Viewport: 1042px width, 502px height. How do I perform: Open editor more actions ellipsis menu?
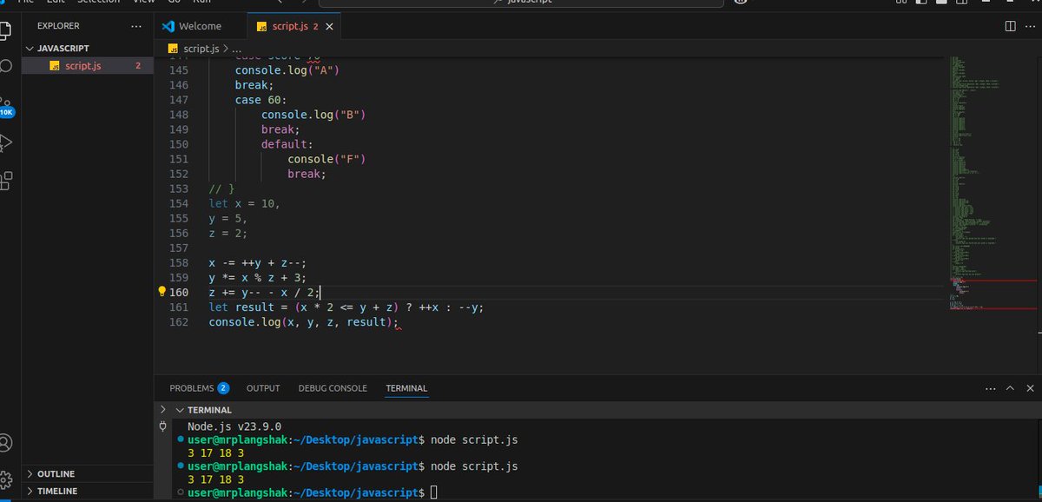1031,26
